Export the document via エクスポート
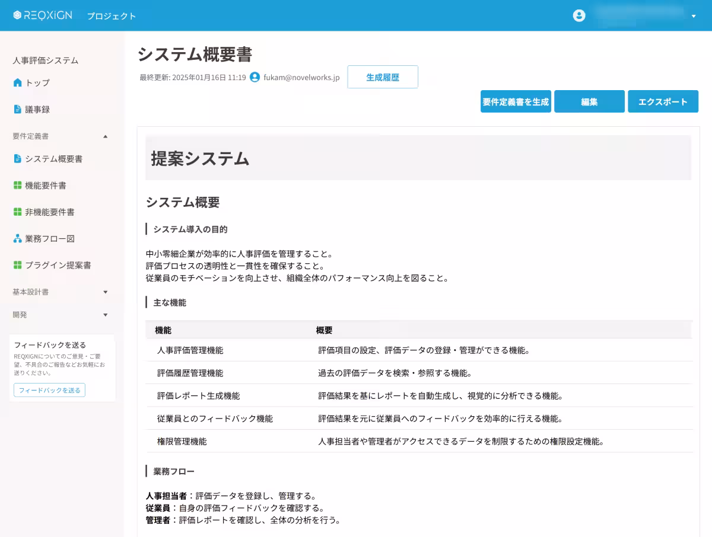This screenshot has width=712, height=537. [663, 101]
